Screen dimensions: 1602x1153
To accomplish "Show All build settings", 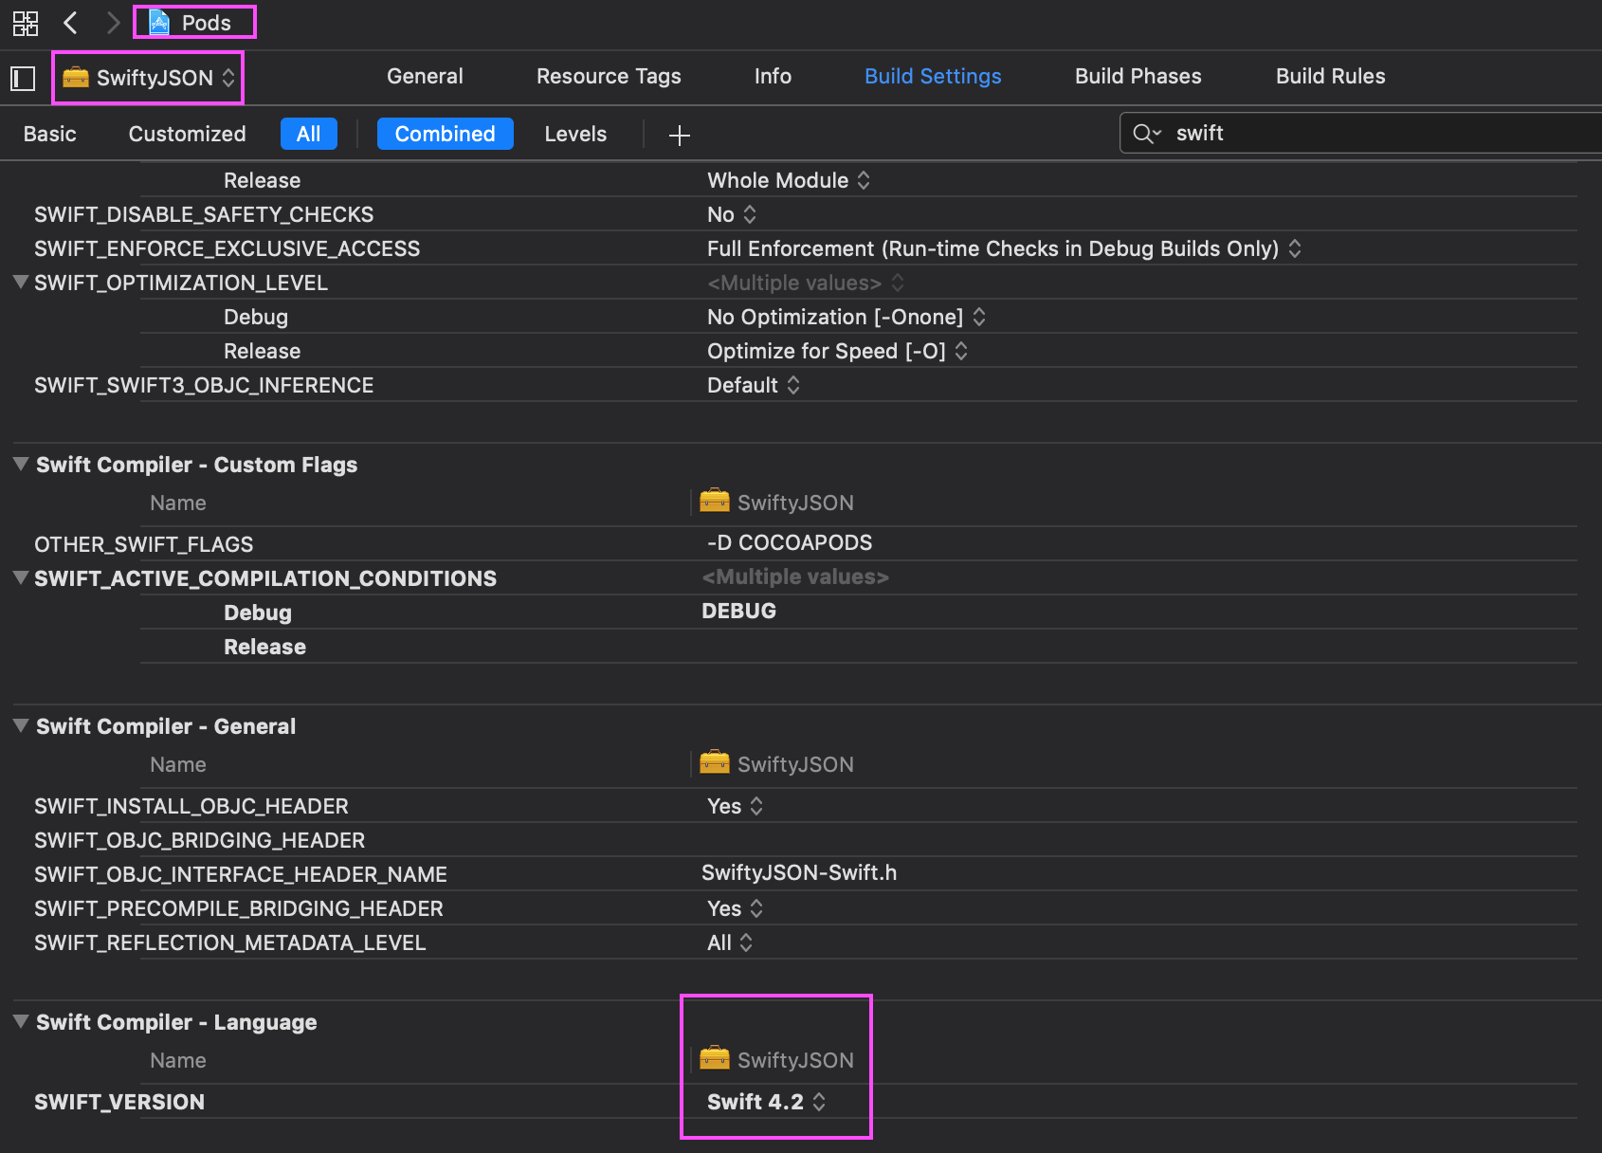I will click(x=309, y=134).
